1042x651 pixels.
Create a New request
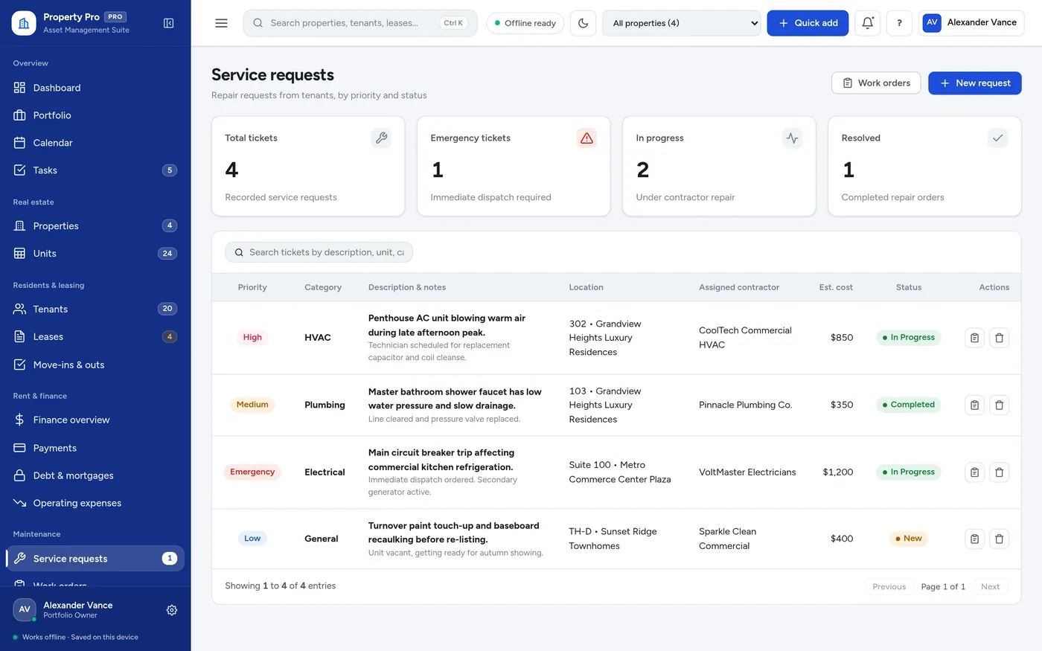(x=974, y=83)
